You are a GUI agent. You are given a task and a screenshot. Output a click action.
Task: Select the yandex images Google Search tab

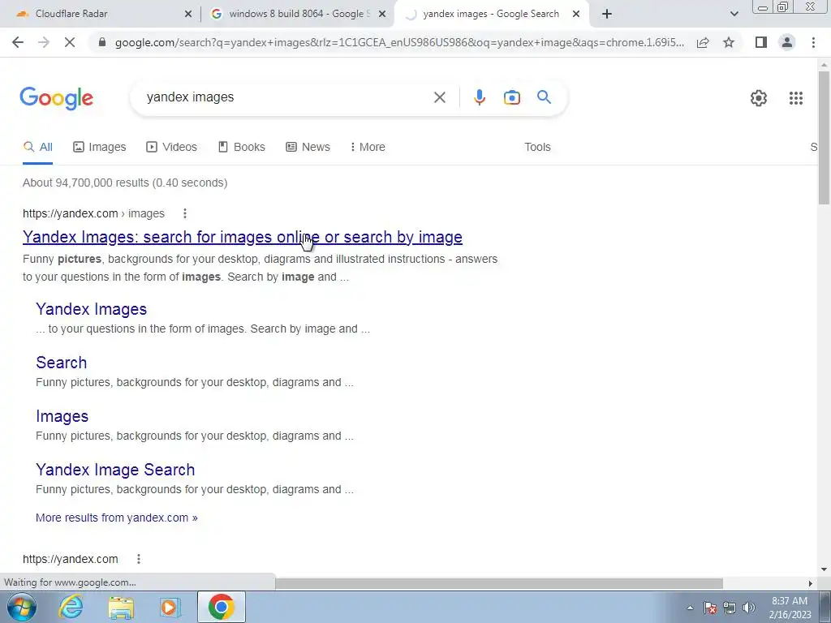(x=491, y=14)
